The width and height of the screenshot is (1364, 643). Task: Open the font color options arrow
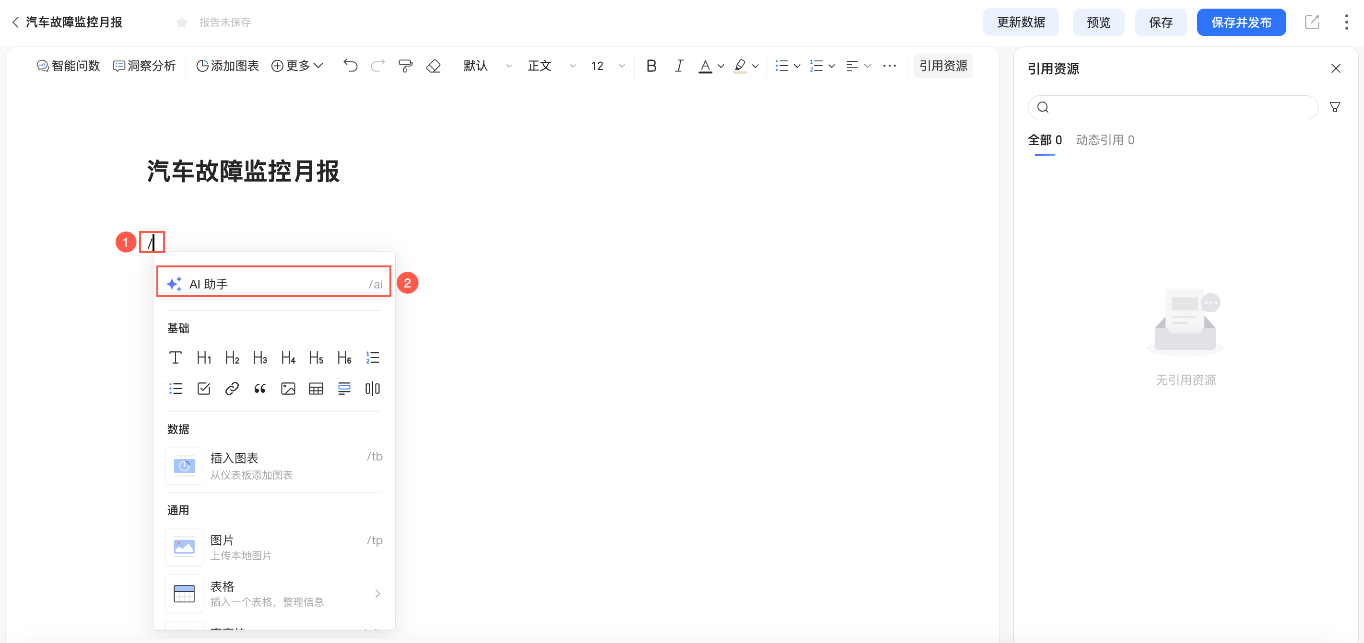point(721,66)
